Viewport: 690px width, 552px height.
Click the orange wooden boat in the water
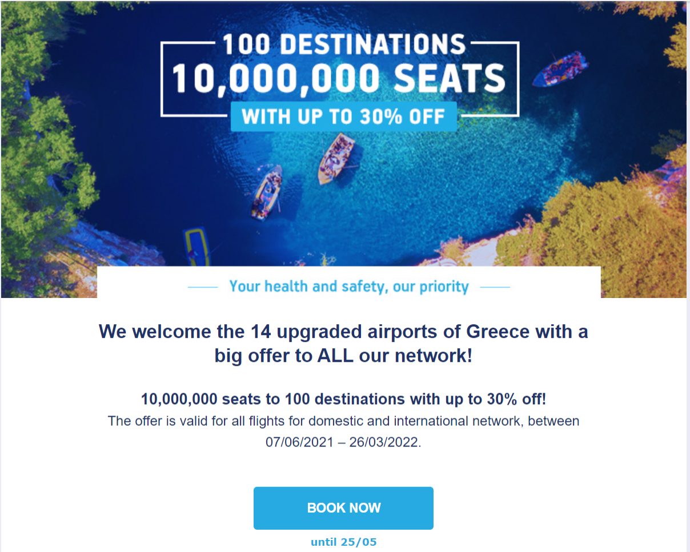click(x=337, y=158)
